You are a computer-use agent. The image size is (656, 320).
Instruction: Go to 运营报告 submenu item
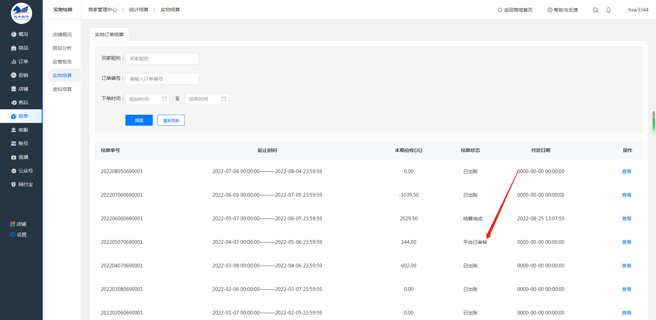(62, 62)
